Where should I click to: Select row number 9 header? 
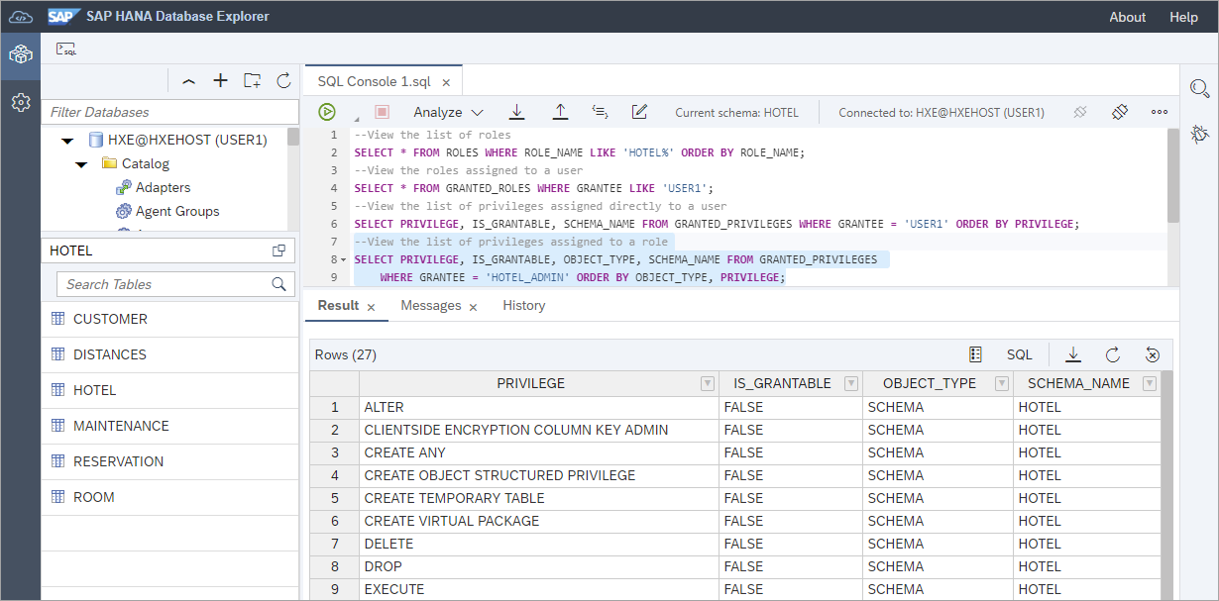(335, 589)
